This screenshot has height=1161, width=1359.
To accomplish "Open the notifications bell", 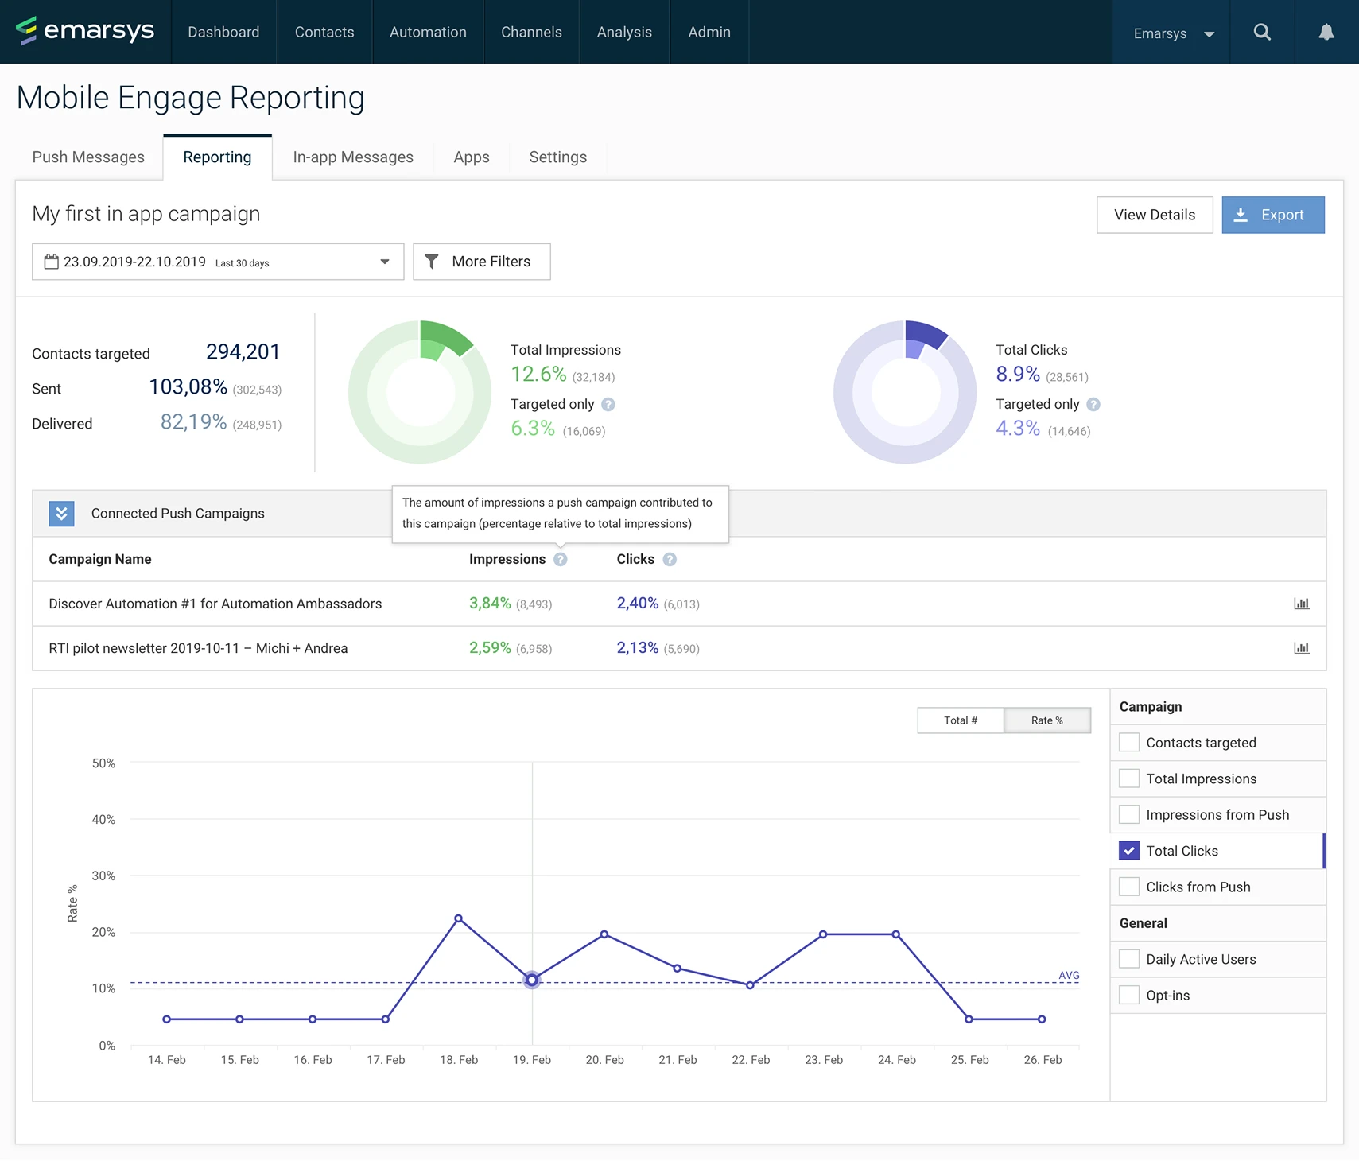I will tap(1326, 33).
